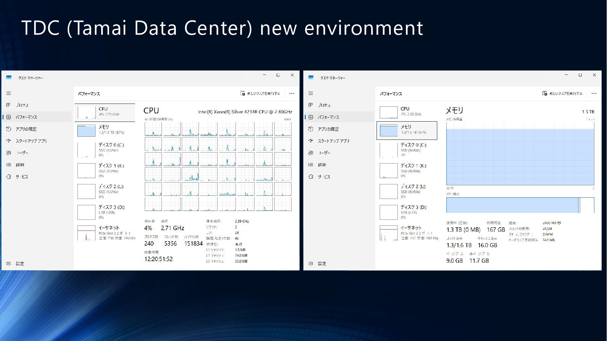Image resolution: width=607 pixels, height=341 pixels.
Task: Select Services puzzle icon in left window
Action: (9, 177)
